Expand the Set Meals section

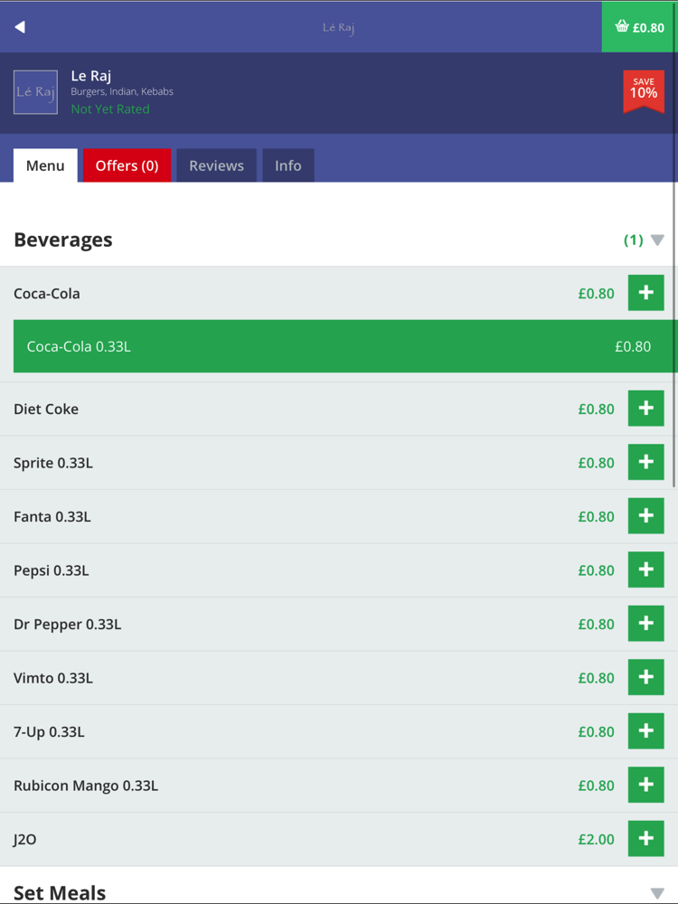657,893
